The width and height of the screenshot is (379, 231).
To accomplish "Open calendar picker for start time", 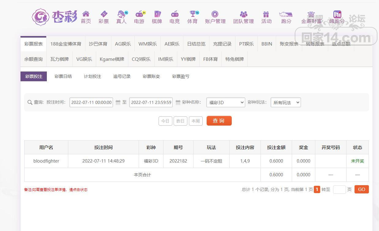I will [x=118, y=102].
